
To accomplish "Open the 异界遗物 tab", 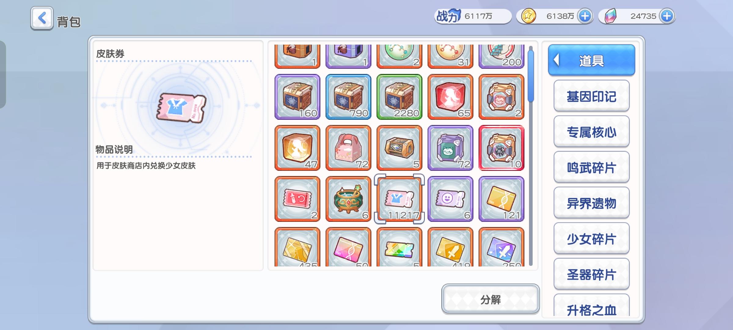I will pos(592,203).
